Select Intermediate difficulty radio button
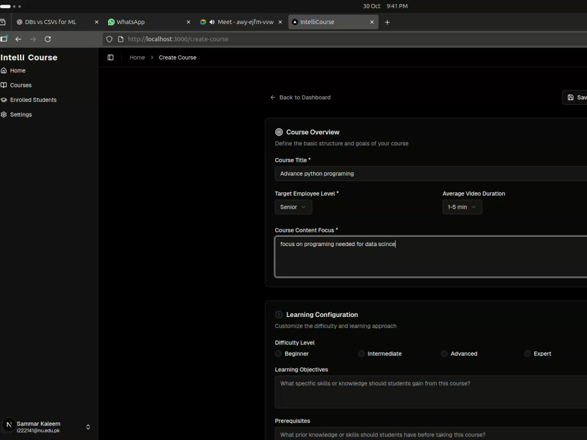Screen dimensions: 587x440 tap(361, 354)
